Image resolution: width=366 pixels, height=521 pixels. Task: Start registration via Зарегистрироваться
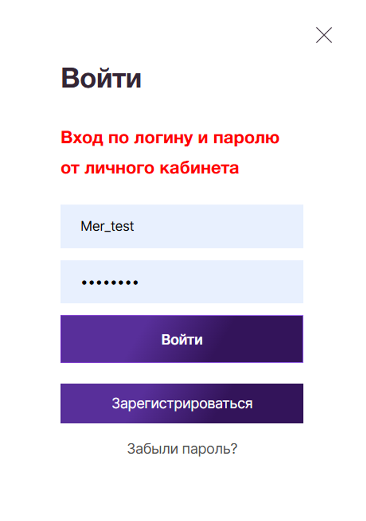[x=181, y=403]
